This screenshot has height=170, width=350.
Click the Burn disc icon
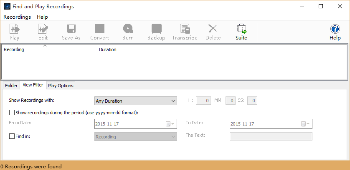(x=128, y=29)
